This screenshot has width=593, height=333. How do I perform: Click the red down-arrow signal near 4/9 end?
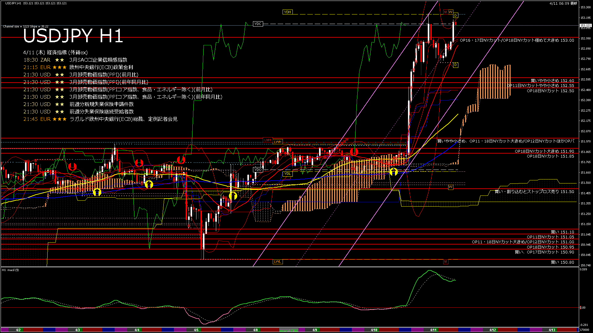click(x=354, y=152)
